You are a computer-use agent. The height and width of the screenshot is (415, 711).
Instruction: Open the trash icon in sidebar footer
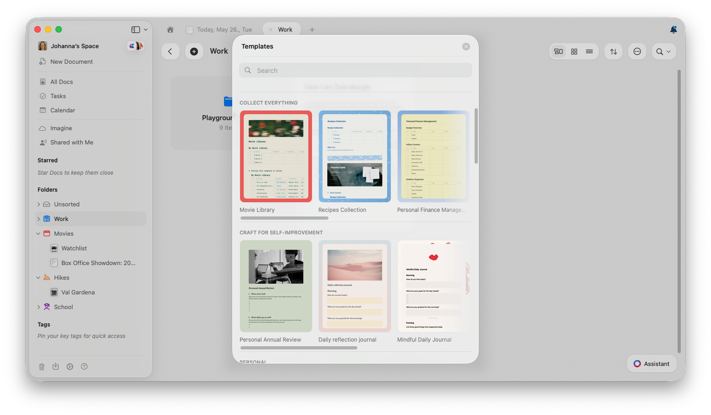pos(42,366)
